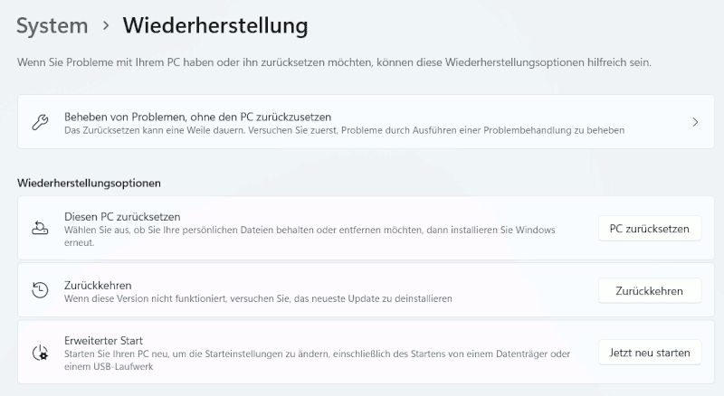Click the "Wiederherstellung" page title
724x396 pixels.
(x=215, y=25)
